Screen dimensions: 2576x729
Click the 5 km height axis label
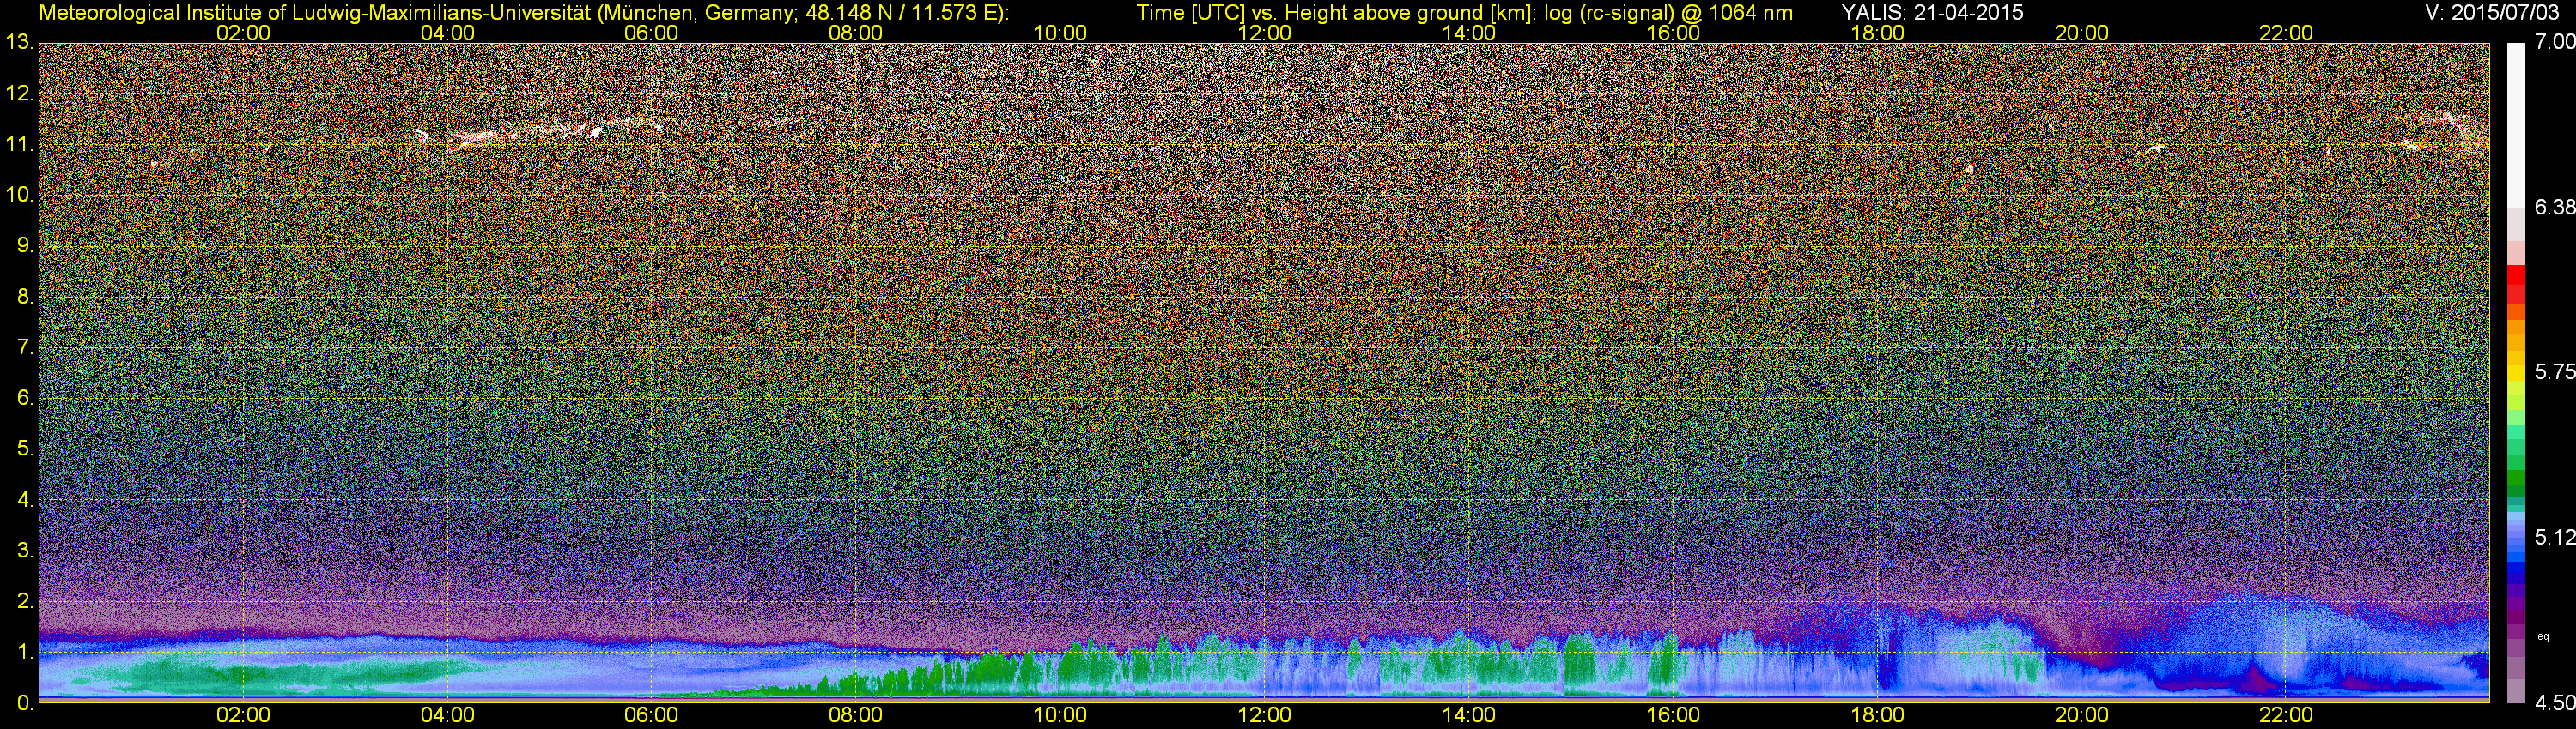pyautogui.click(x=24, y=449)
